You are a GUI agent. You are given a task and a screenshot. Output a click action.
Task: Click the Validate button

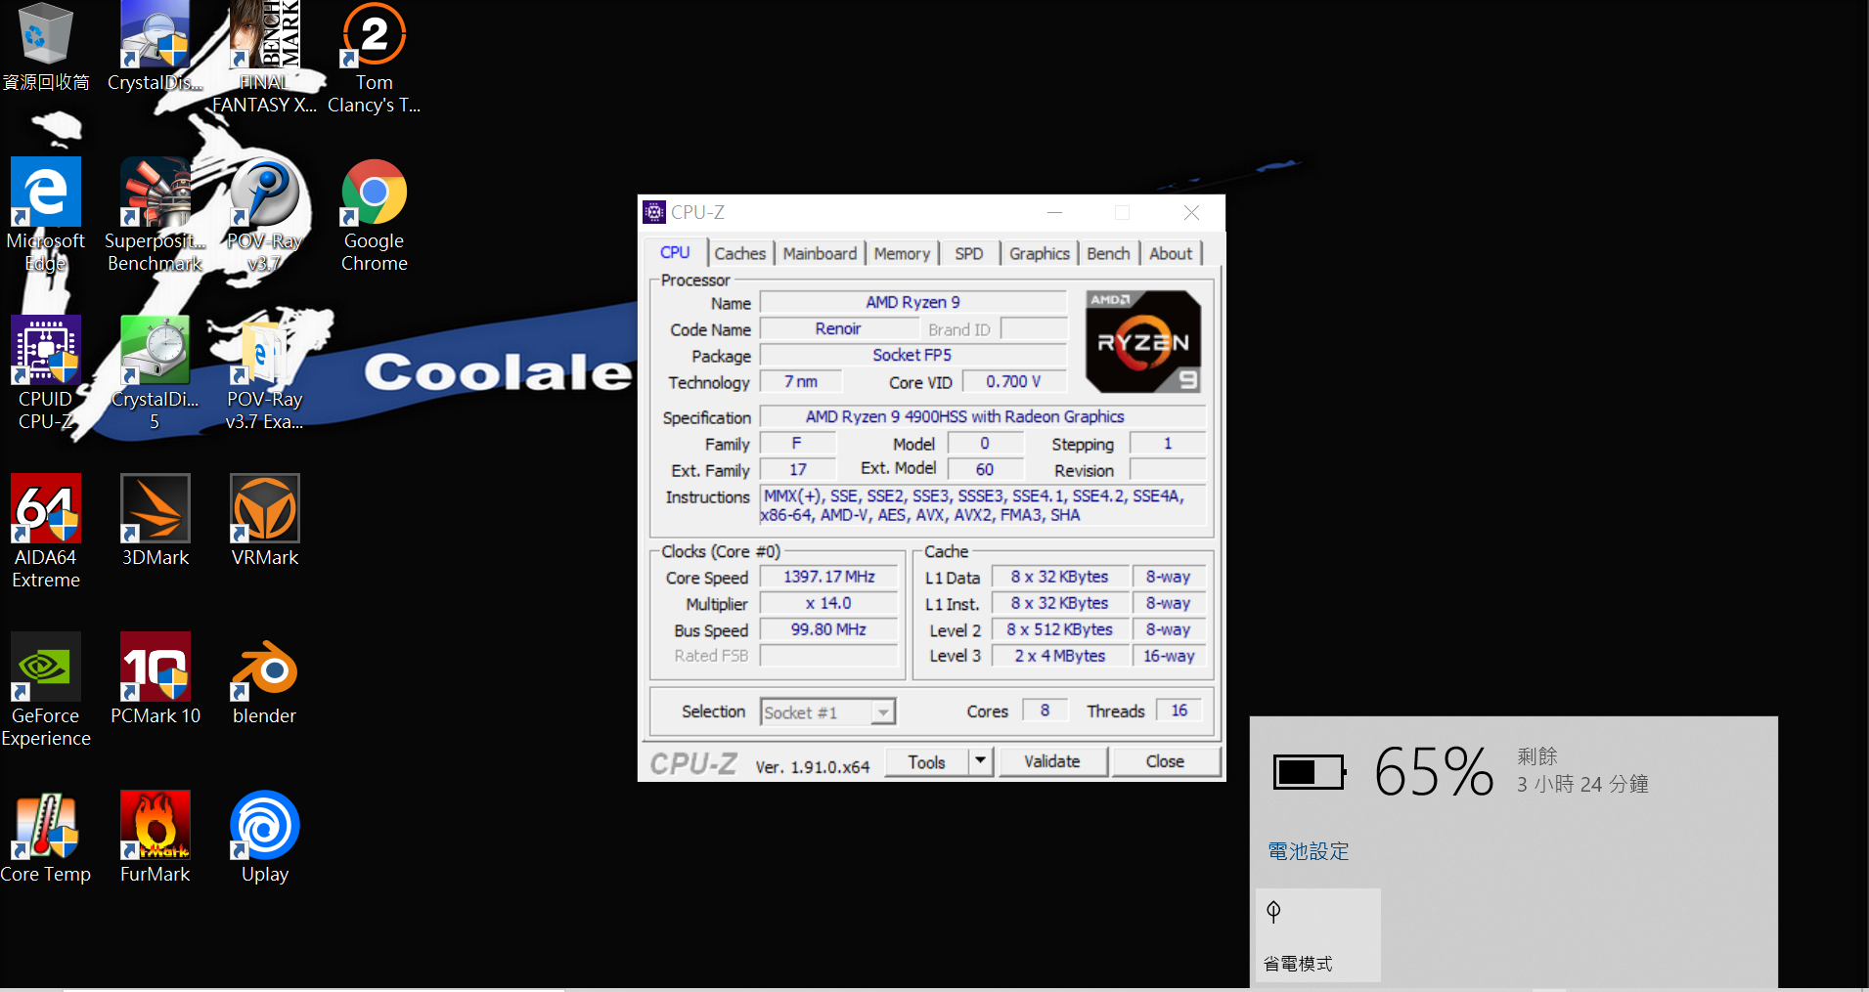tap(1052, 761)
